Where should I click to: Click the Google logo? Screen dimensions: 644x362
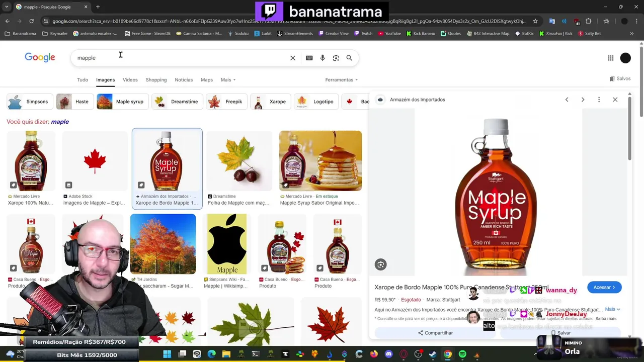[40, 57]
